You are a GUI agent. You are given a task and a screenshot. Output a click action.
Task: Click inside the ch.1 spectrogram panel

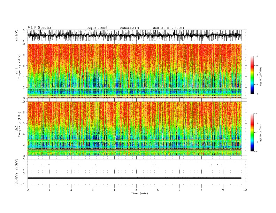[x=135, y=71]
